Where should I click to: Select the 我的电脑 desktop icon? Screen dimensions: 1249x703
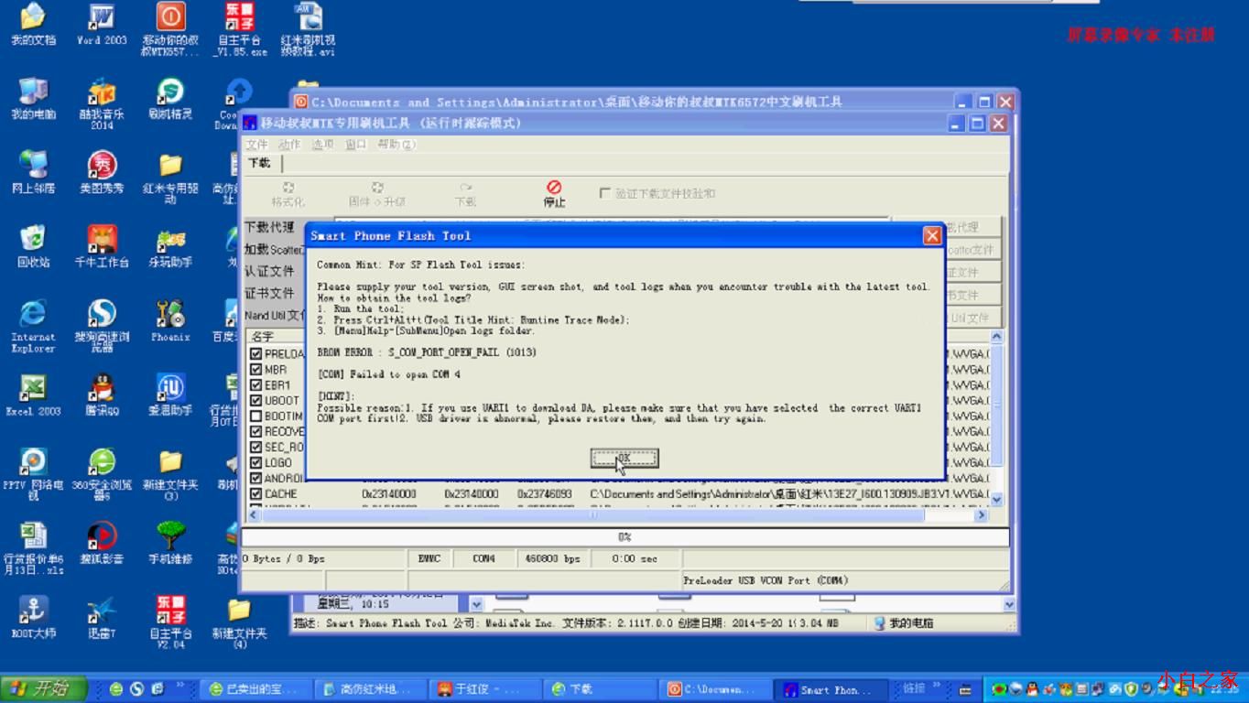click(x=33, y=99)
